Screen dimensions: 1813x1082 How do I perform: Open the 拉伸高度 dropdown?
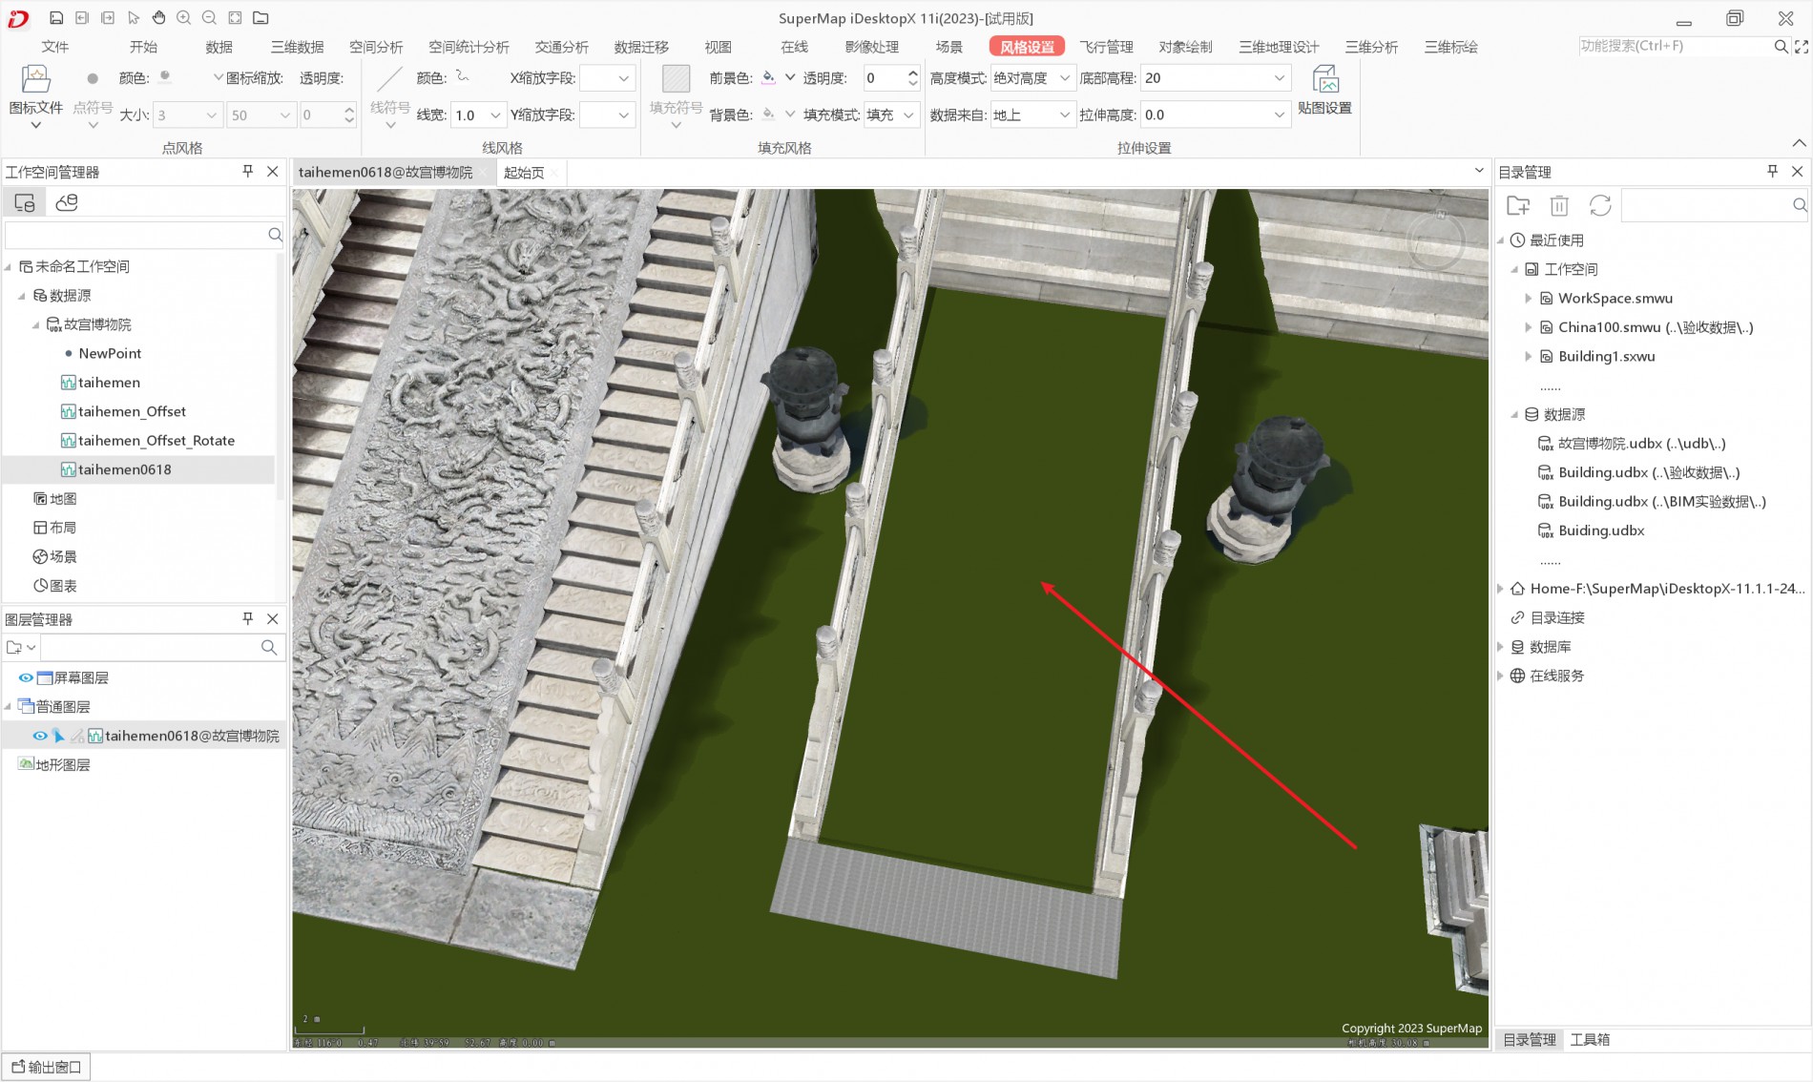tap(1279, 114)
